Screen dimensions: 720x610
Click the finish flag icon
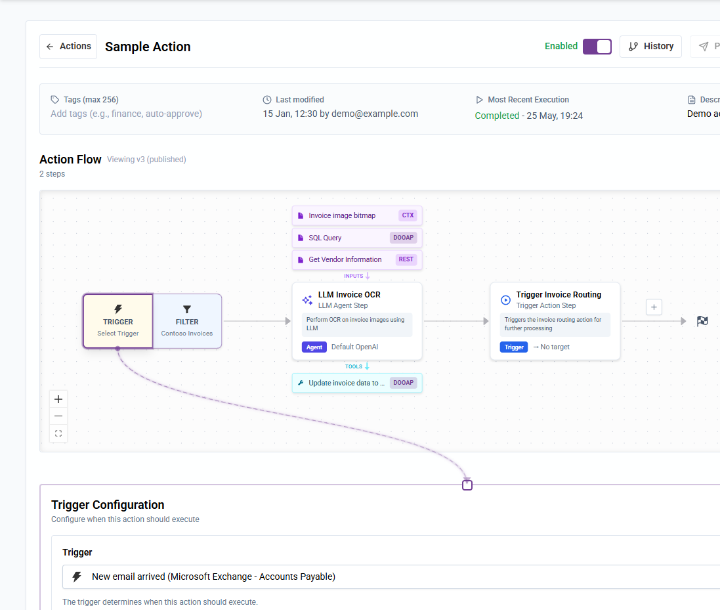tap(702, 321)
